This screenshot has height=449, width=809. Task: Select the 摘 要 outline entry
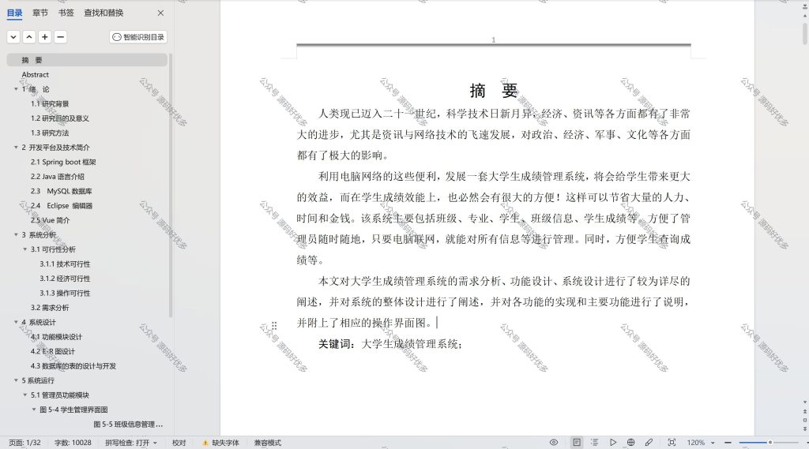click(87, 60)
